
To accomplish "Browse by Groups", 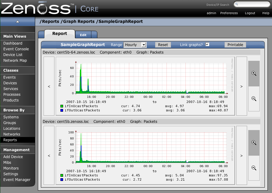I will pyautogui.click(x=10, y=123).
